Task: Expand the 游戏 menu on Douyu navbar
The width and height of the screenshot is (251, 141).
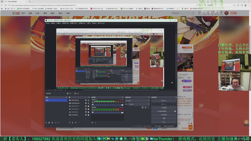Action: pos(60,13)
